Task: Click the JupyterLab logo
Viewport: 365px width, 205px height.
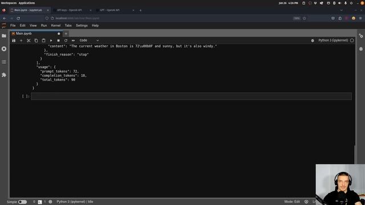Action: click(4, 26)
